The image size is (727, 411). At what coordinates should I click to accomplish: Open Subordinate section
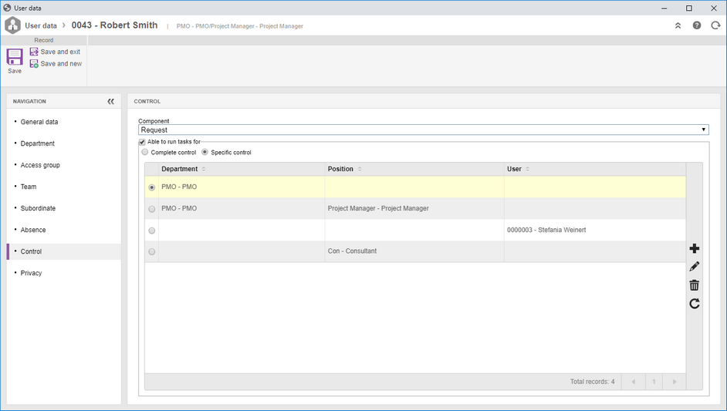click(x=38, y=208)
